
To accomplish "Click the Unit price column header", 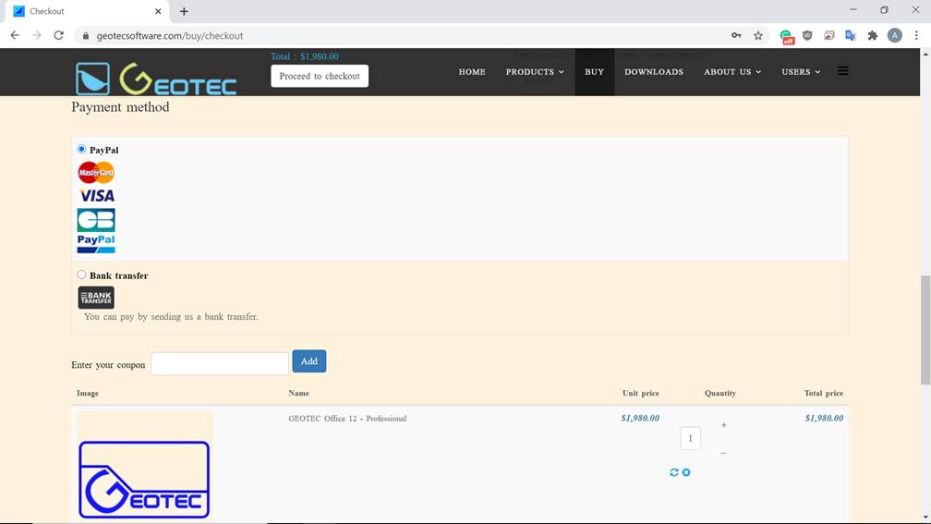I will click(x=641, y=394).
